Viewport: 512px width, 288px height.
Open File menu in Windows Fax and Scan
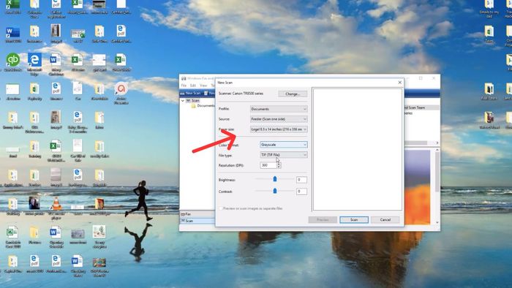(184, 86)
